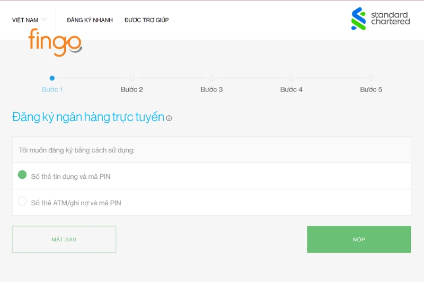
Task: Open ĐƯỢC TRỢ GIÚP menu item
Action: 147,20
